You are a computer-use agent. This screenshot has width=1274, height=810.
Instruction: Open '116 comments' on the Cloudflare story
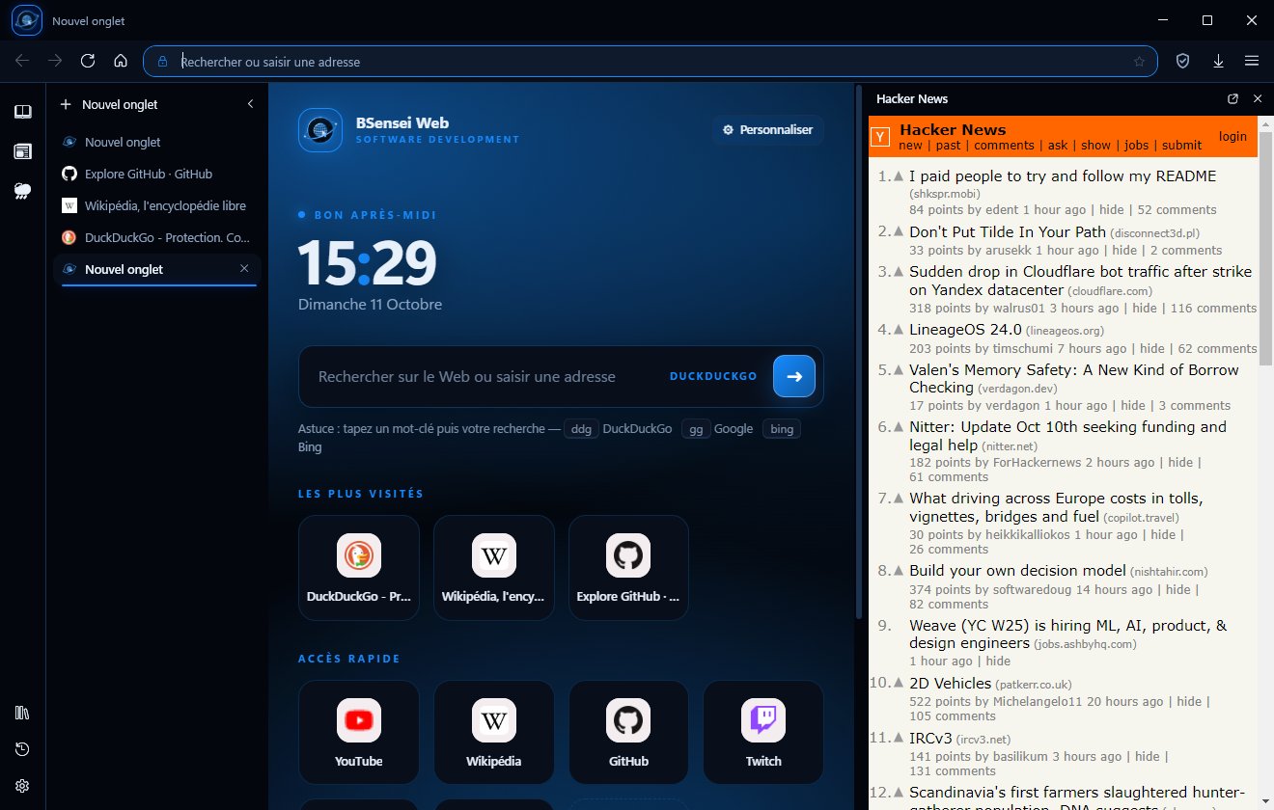[x=1214, y=309]
